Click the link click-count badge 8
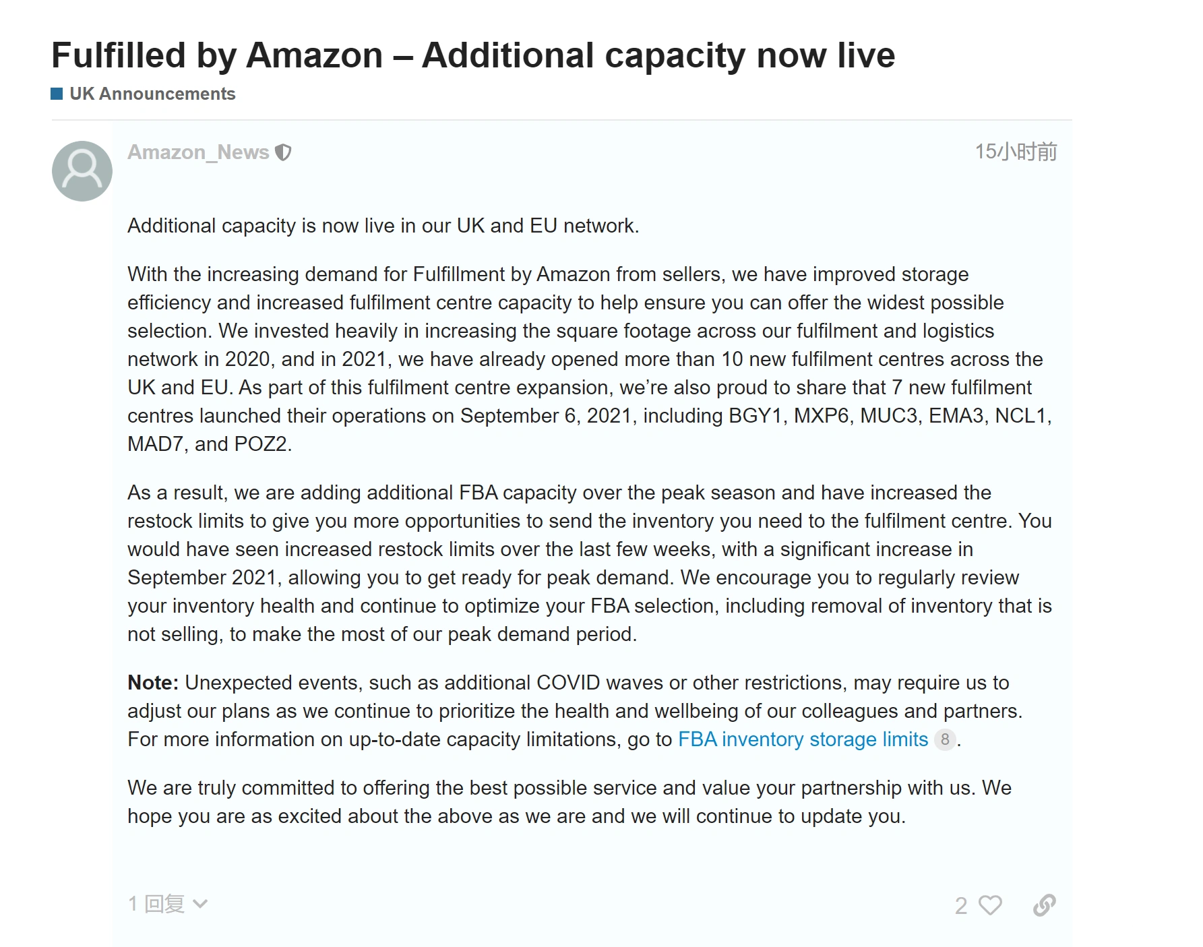1203x947 pixels. 945,739
